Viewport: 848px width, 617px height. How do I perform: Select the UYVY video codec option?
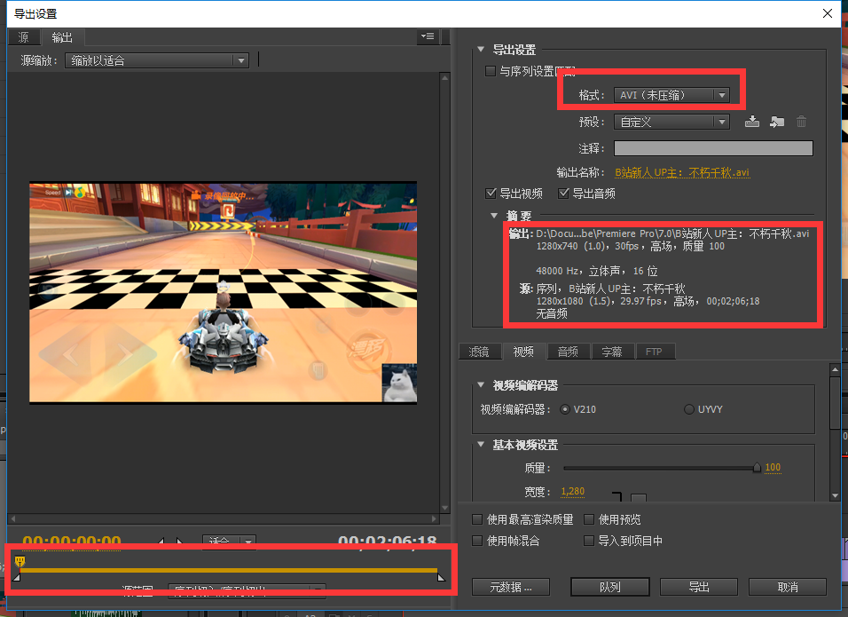(x=689, y=409)
